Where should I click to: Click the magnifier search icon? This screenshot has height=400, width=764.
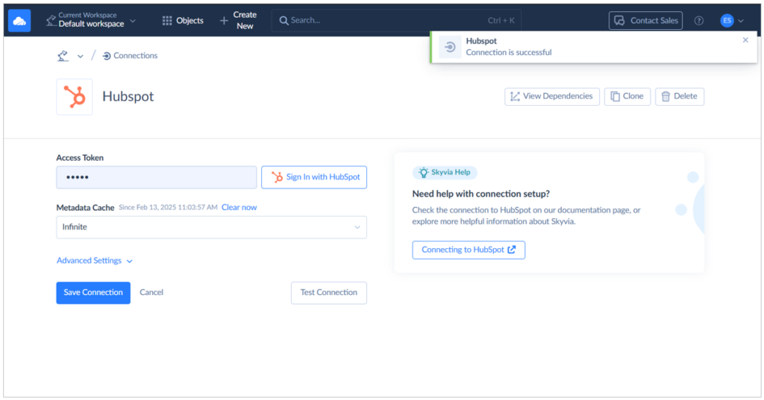pyautogui.click(x=284, y=20)
